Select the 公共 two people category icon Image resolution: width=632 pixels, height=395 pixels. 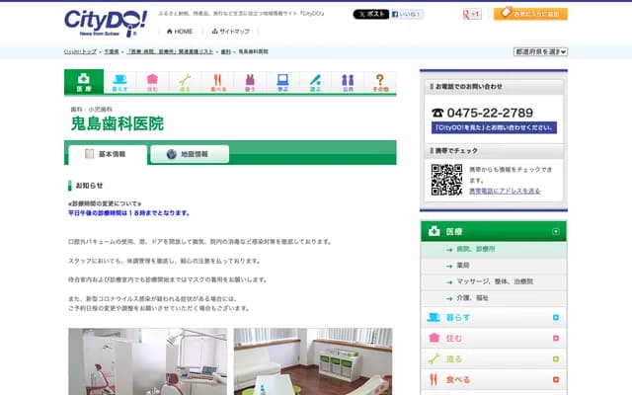(348, 83)
